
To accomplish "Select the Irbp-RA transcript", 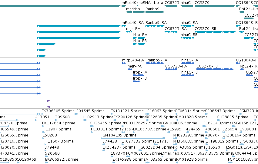I will click(139, 38).
